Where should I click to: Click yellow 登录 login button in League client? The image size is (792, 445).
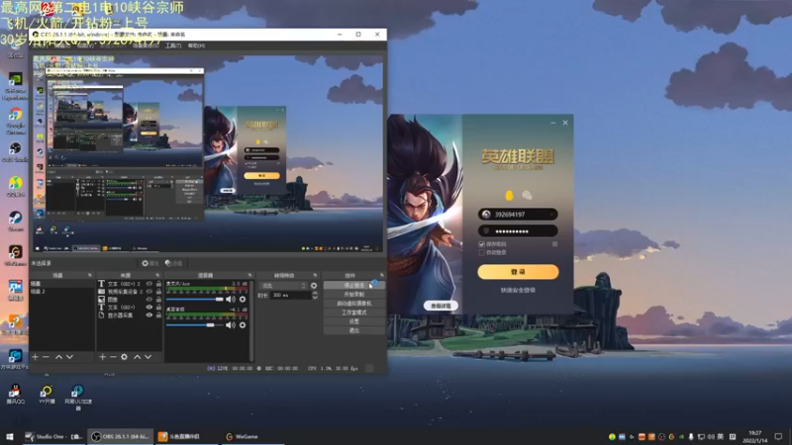click(x=518, y=272)
